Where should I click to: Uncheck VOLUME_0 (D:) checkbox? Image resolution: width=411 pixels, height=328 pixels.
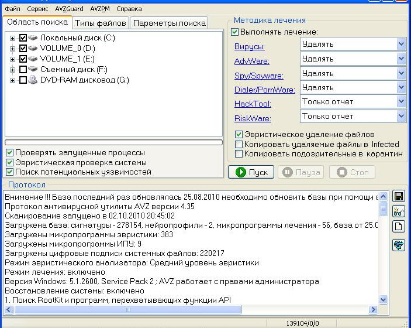pos(23,48)
